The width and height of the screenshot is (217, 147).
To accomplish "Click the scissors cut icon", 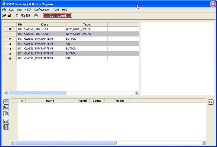I will 17,16.
